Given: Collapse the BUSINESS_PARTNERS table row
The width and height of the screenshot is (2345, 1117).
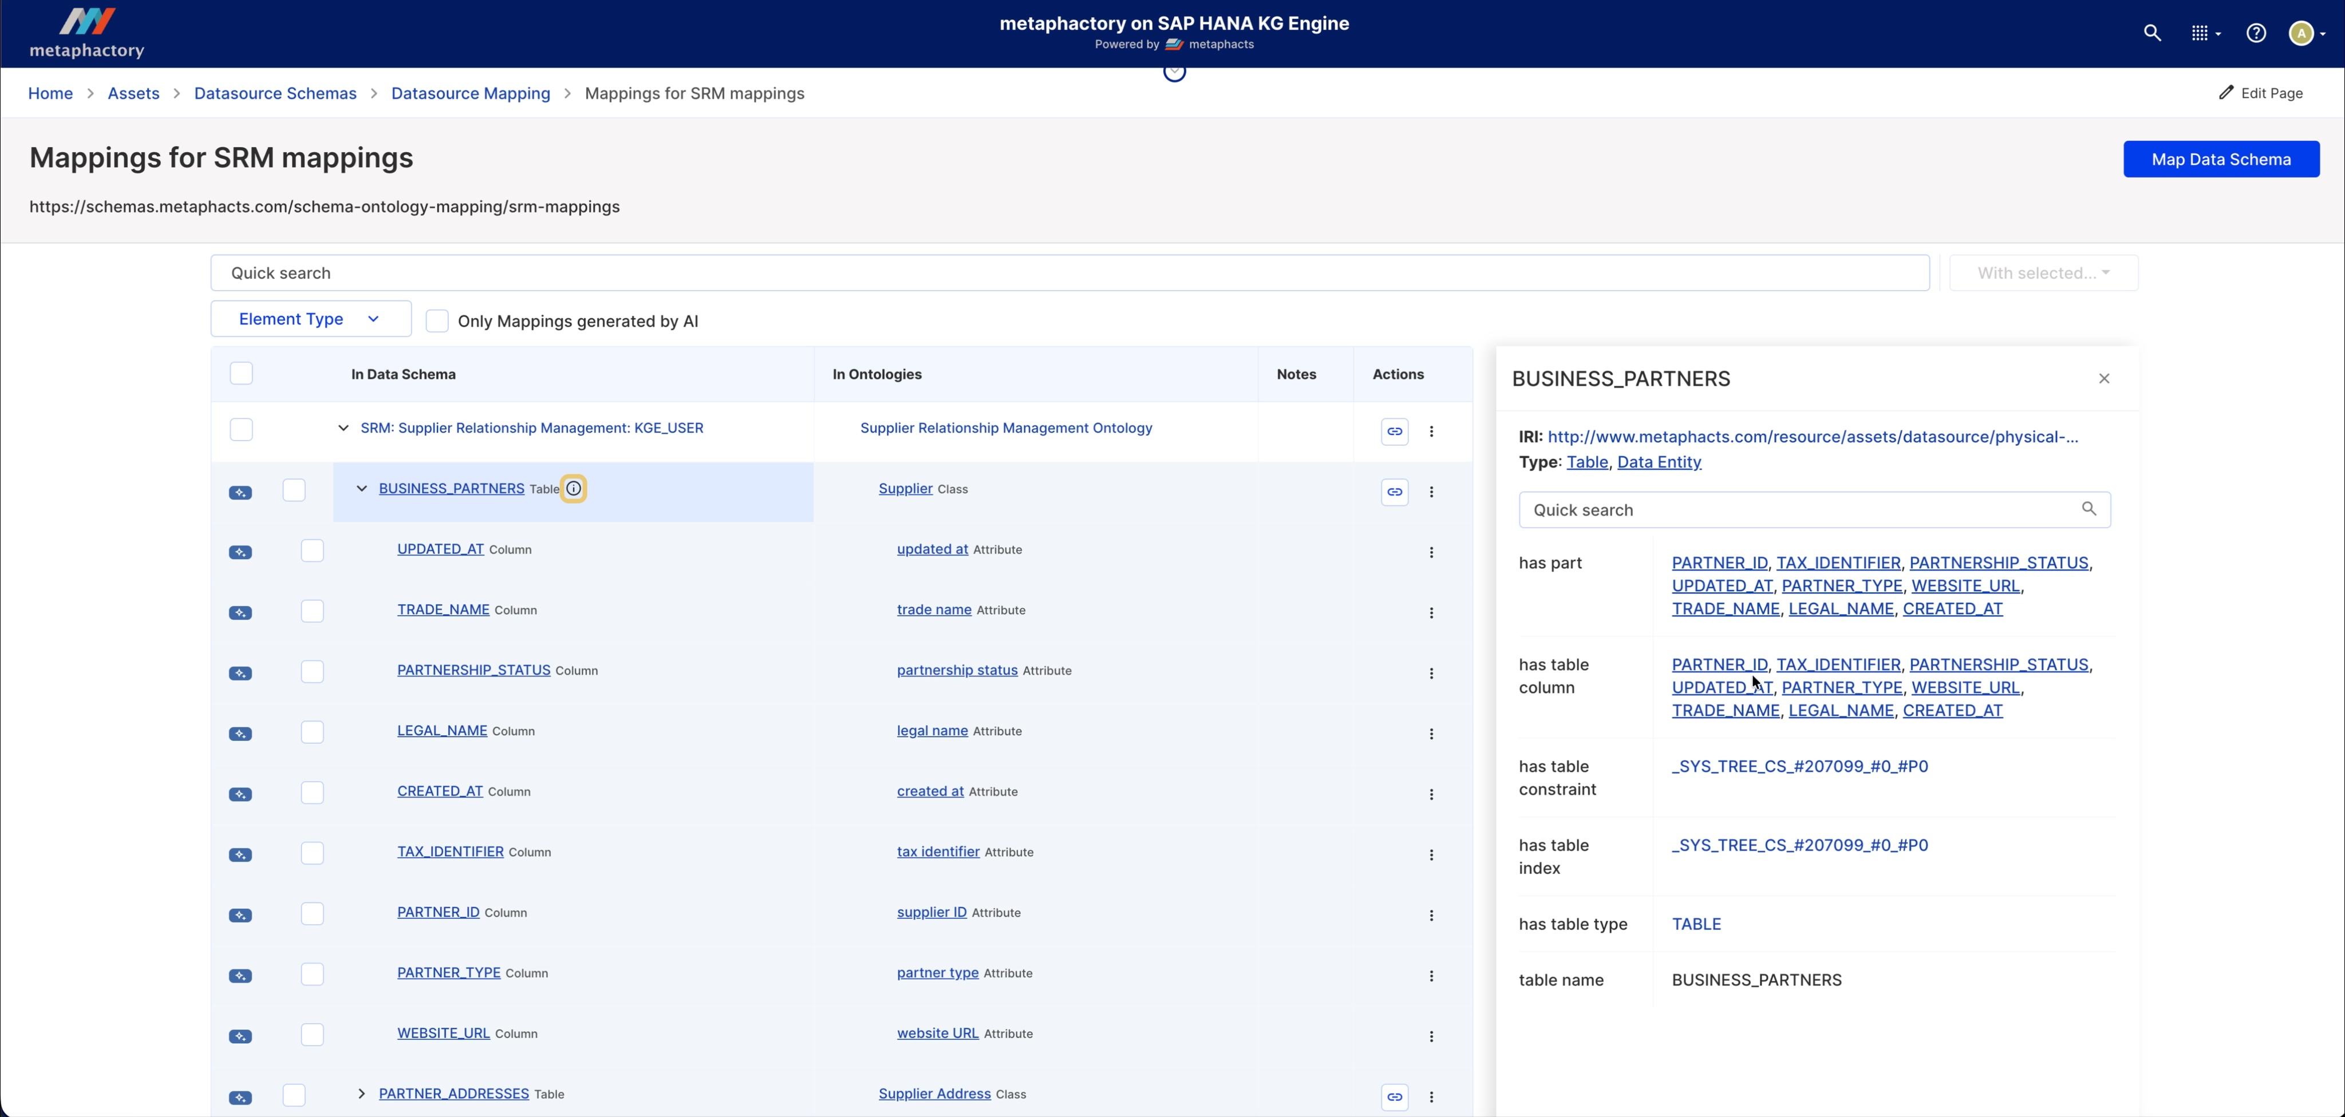Looking at the screenshot, I should coord(361,489).
